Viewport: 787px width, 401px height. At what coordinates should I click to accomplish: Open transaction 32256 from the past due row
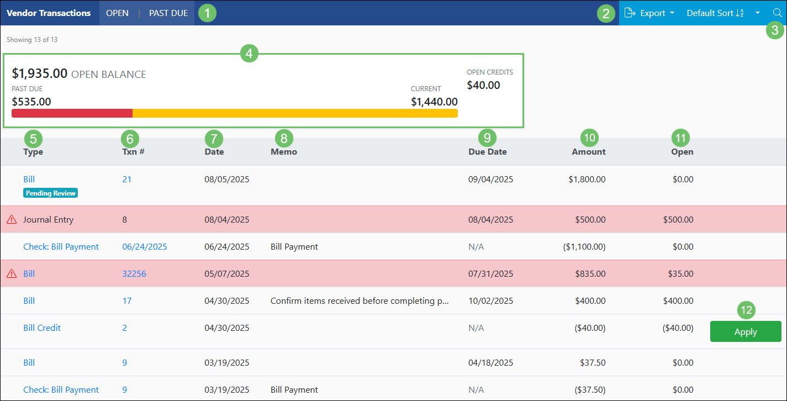click(x=134, y=273)
